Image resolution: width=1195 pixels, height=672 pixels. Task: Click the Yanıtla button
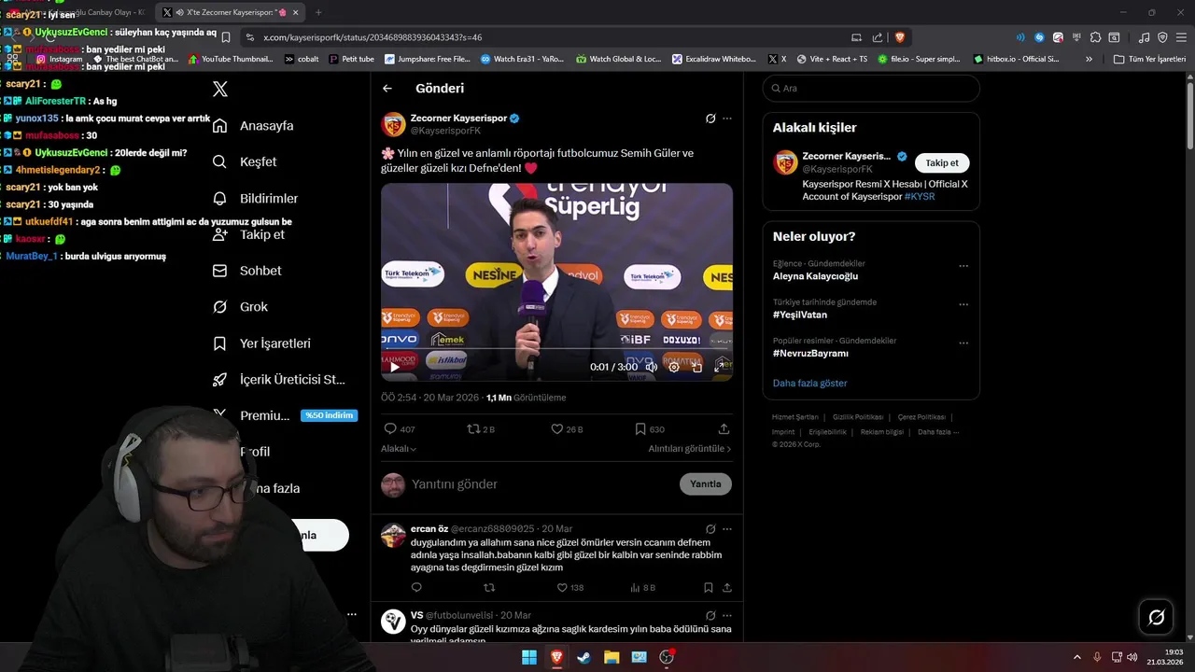coord(706,484)
